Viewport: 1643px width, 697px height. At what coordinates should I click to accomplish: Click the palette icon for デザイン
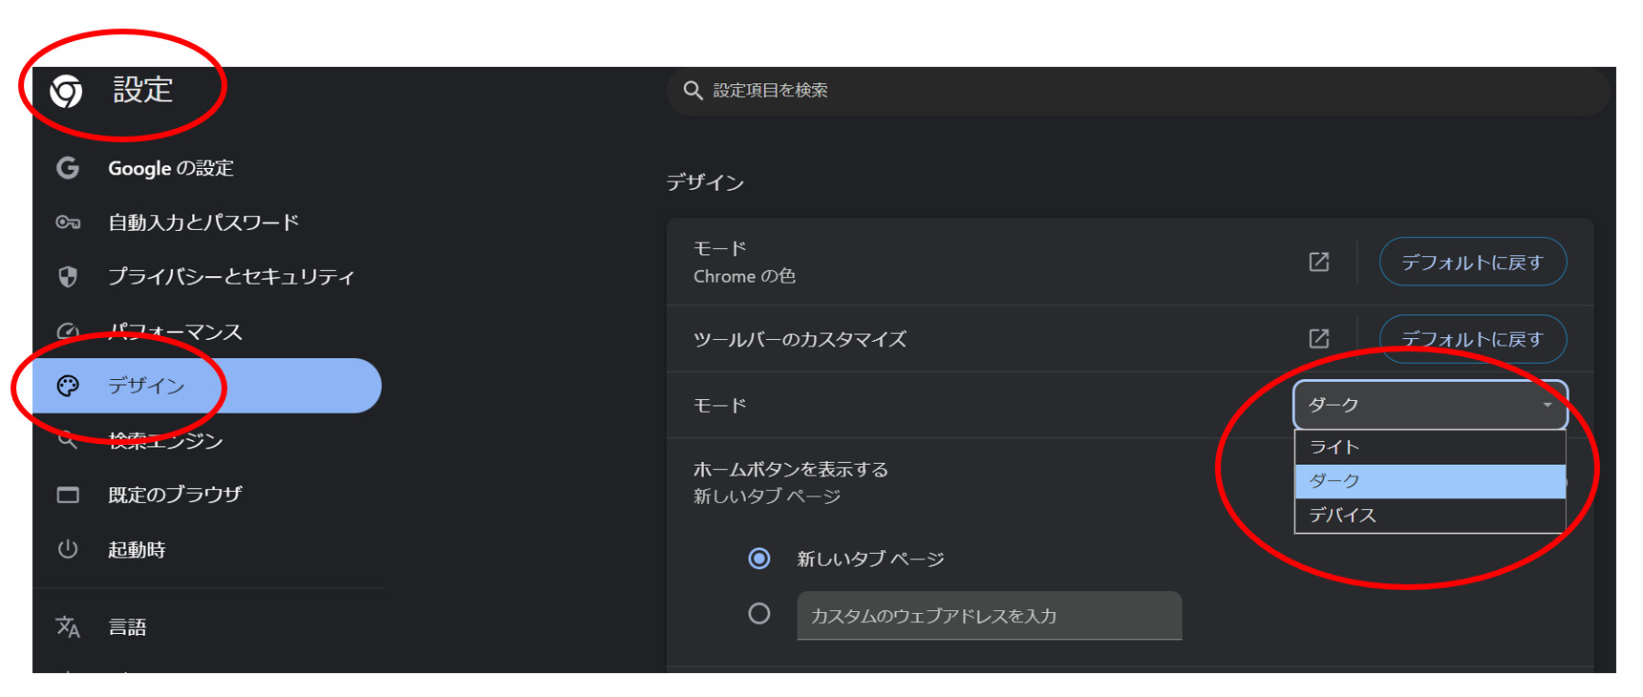68,386
